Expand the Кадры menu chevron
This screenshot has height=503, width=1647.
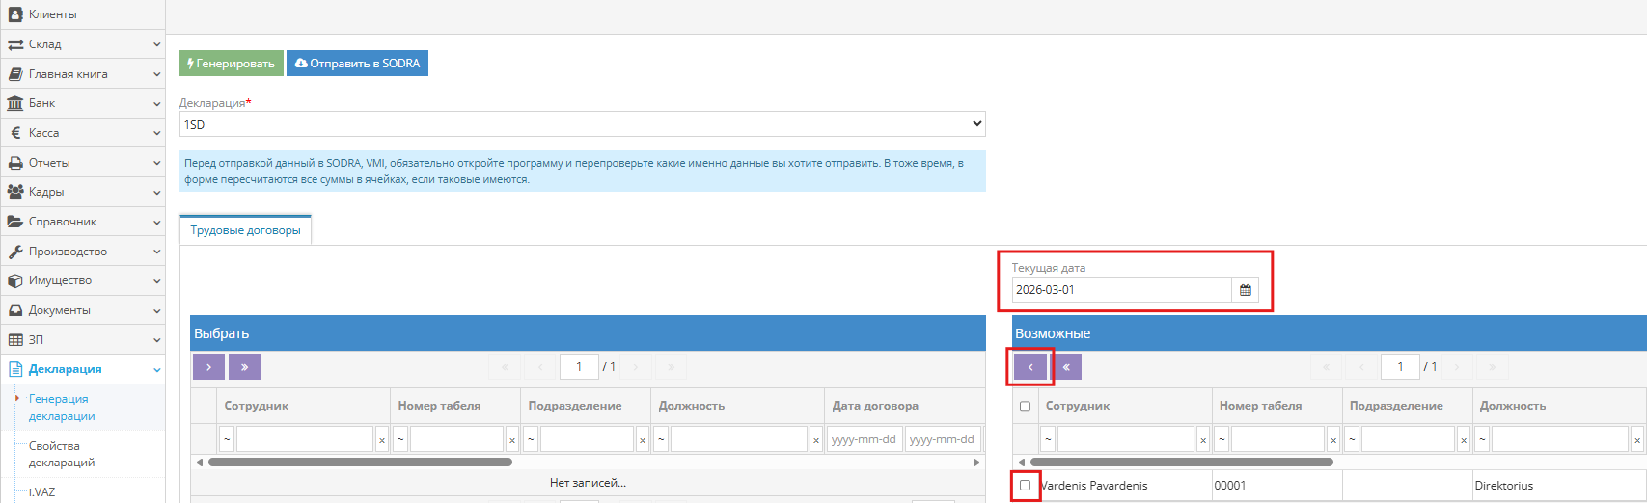click(x=156, y=192)
